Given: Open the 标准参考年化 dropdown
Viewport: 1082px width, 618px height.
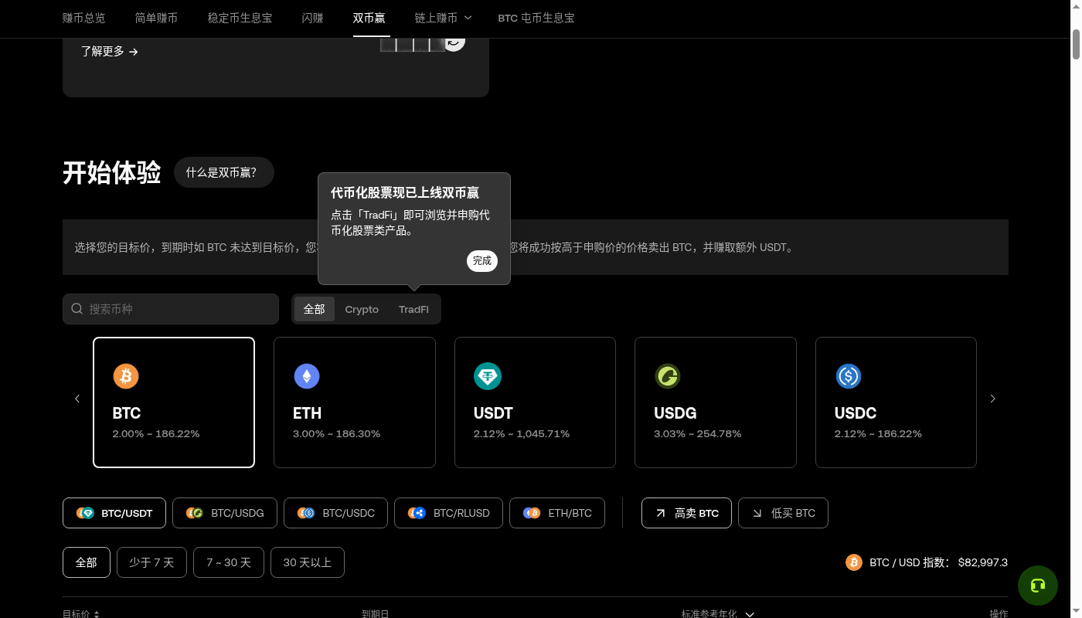Looking at the screenshot, I should click(718, 614).
